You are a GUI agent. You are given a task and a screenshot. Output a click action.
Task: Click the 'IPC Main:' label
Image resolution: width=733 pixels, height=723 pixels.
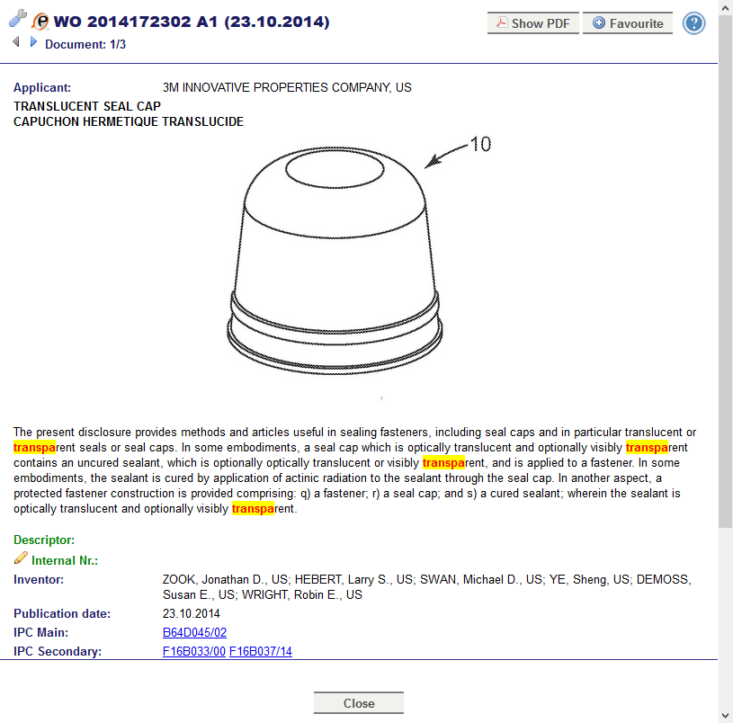pos(40,632)
